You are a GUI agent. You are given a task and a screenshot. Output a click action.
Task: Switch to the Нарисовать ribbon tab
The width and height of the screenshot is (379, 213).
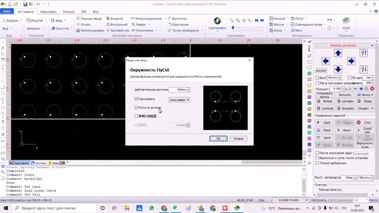[x=48, y=12]
